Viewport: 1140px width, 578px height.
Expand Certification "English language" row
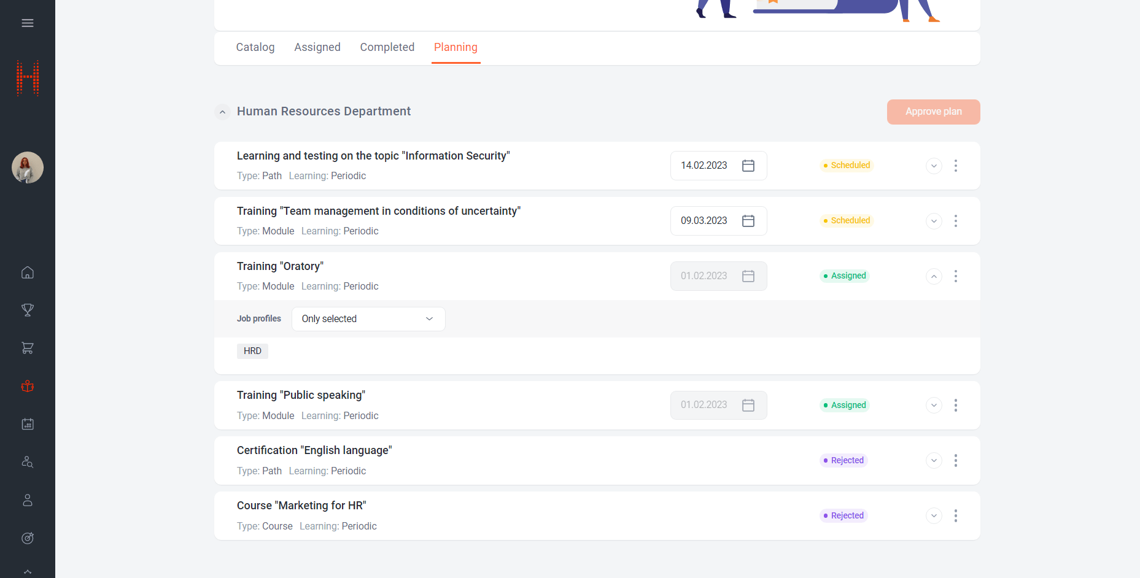933,460
